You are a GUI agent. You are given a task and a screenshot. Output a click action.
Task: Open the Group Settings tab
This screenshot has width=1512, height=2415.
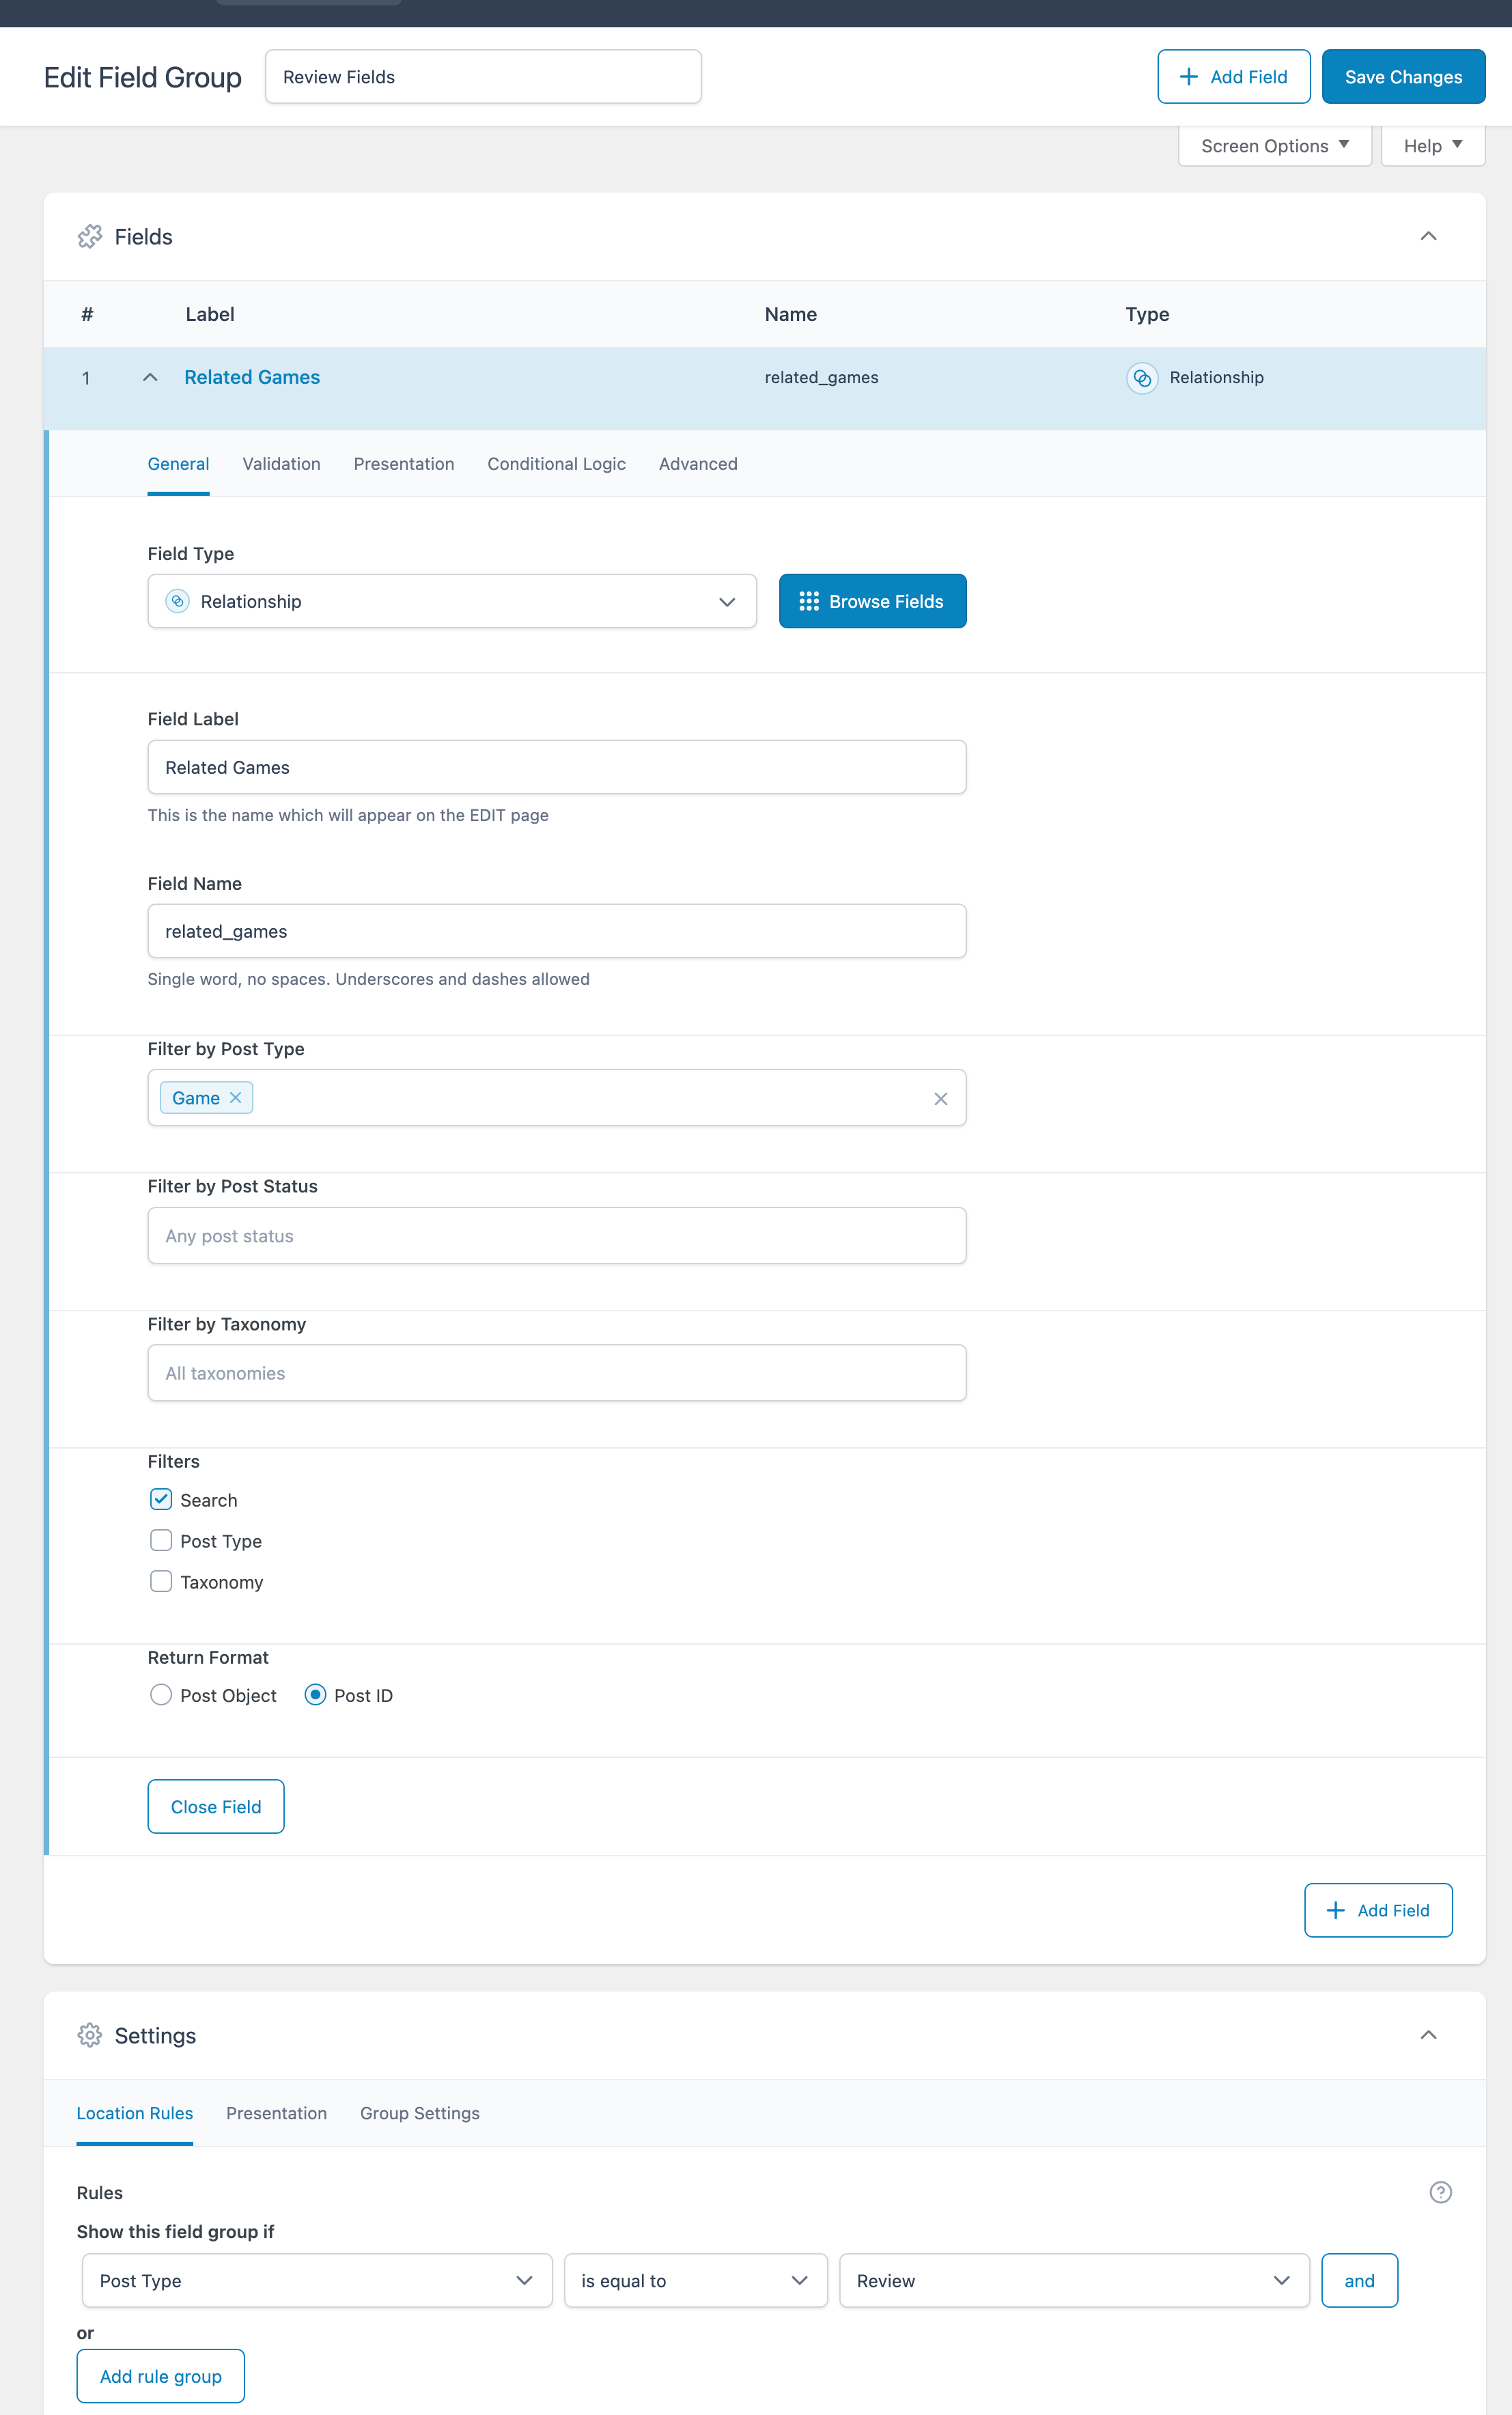pos(420,2113)
